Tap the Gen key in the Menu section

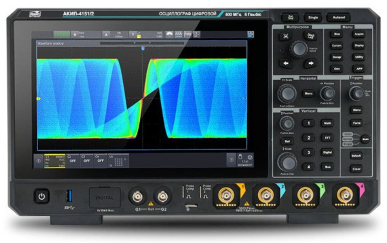(x=337, y=69)
